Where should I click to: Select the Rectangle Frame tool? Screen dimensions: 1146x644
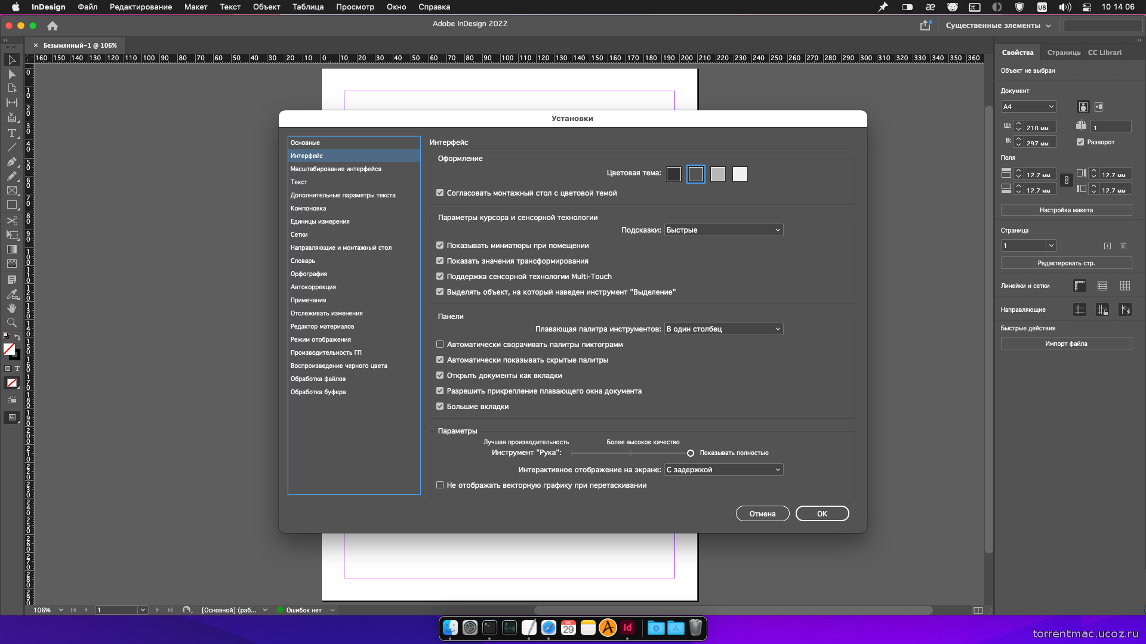pos(12,190)
